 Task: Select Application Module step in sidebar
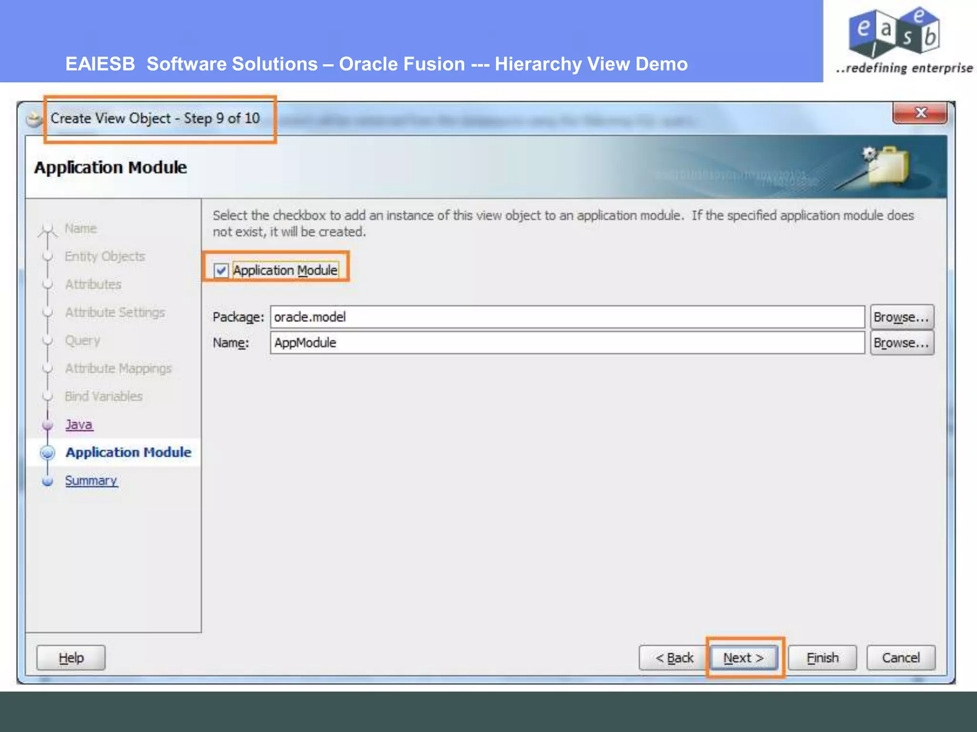point(128,452)
